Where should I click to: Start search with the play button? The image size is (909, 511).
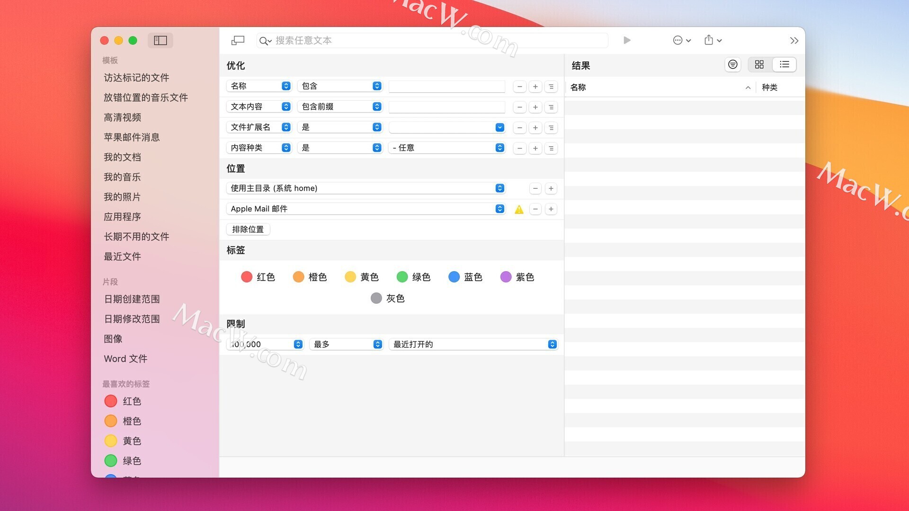[627, 40]
